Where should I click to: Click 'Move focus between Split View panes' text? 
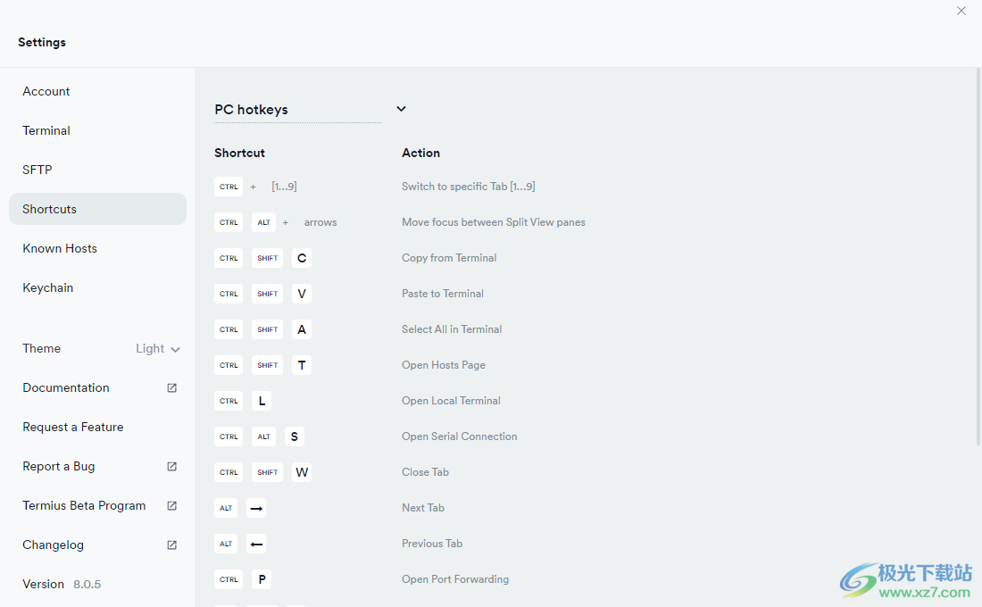pyautogui.click(x=494, y=222)
